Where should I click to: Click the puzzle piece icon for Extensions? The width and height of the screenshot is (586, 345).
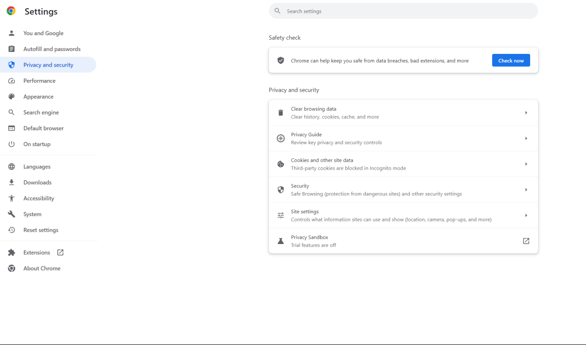(12, 252)
